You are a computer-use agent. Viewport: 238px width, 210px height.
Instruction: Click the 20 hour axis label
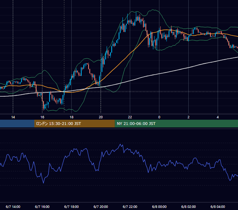101,117
